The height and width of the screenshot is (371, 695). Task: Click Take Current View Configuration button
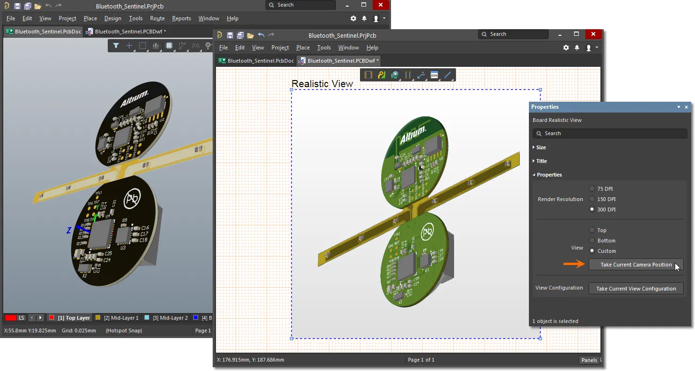click(x=636, y=289)
